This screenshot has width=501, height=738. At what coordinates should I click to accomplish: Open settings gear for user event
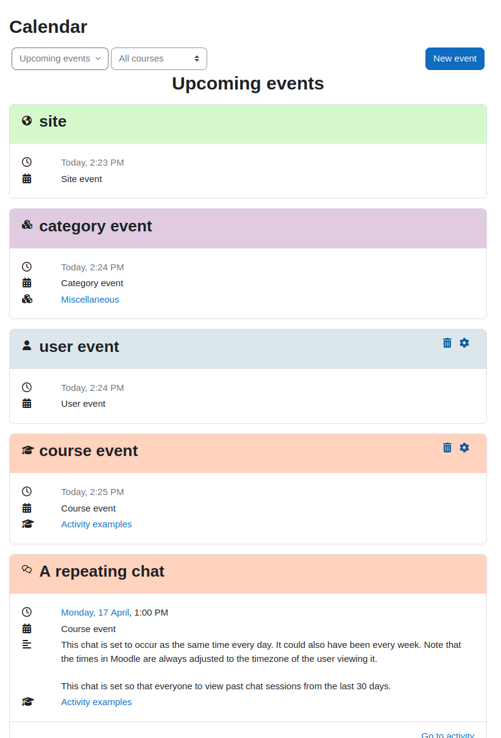tap(464, 343)
